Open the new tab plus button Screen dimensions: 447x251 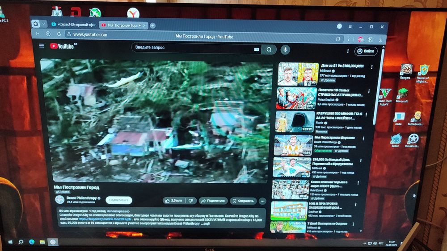(x=153, y=25)
